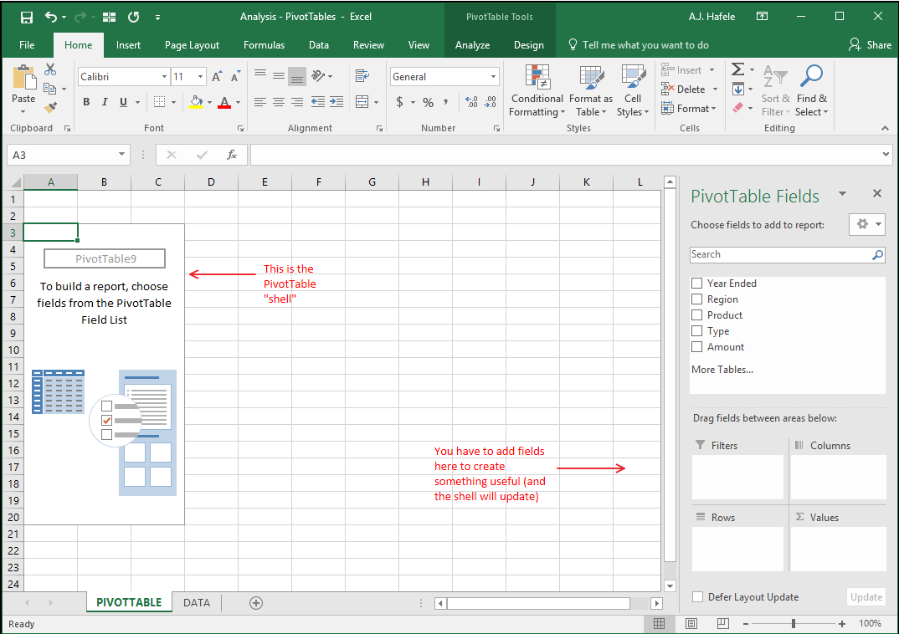Open the Conditional Formatting dropdown

[x=537, y=90]
